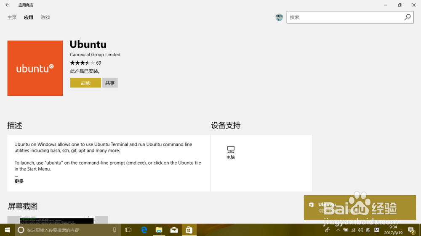The width and height of the screenshot is (421, 236).
Task: Open the network Wi-Fi tray icon
Action: pos(353,230)
